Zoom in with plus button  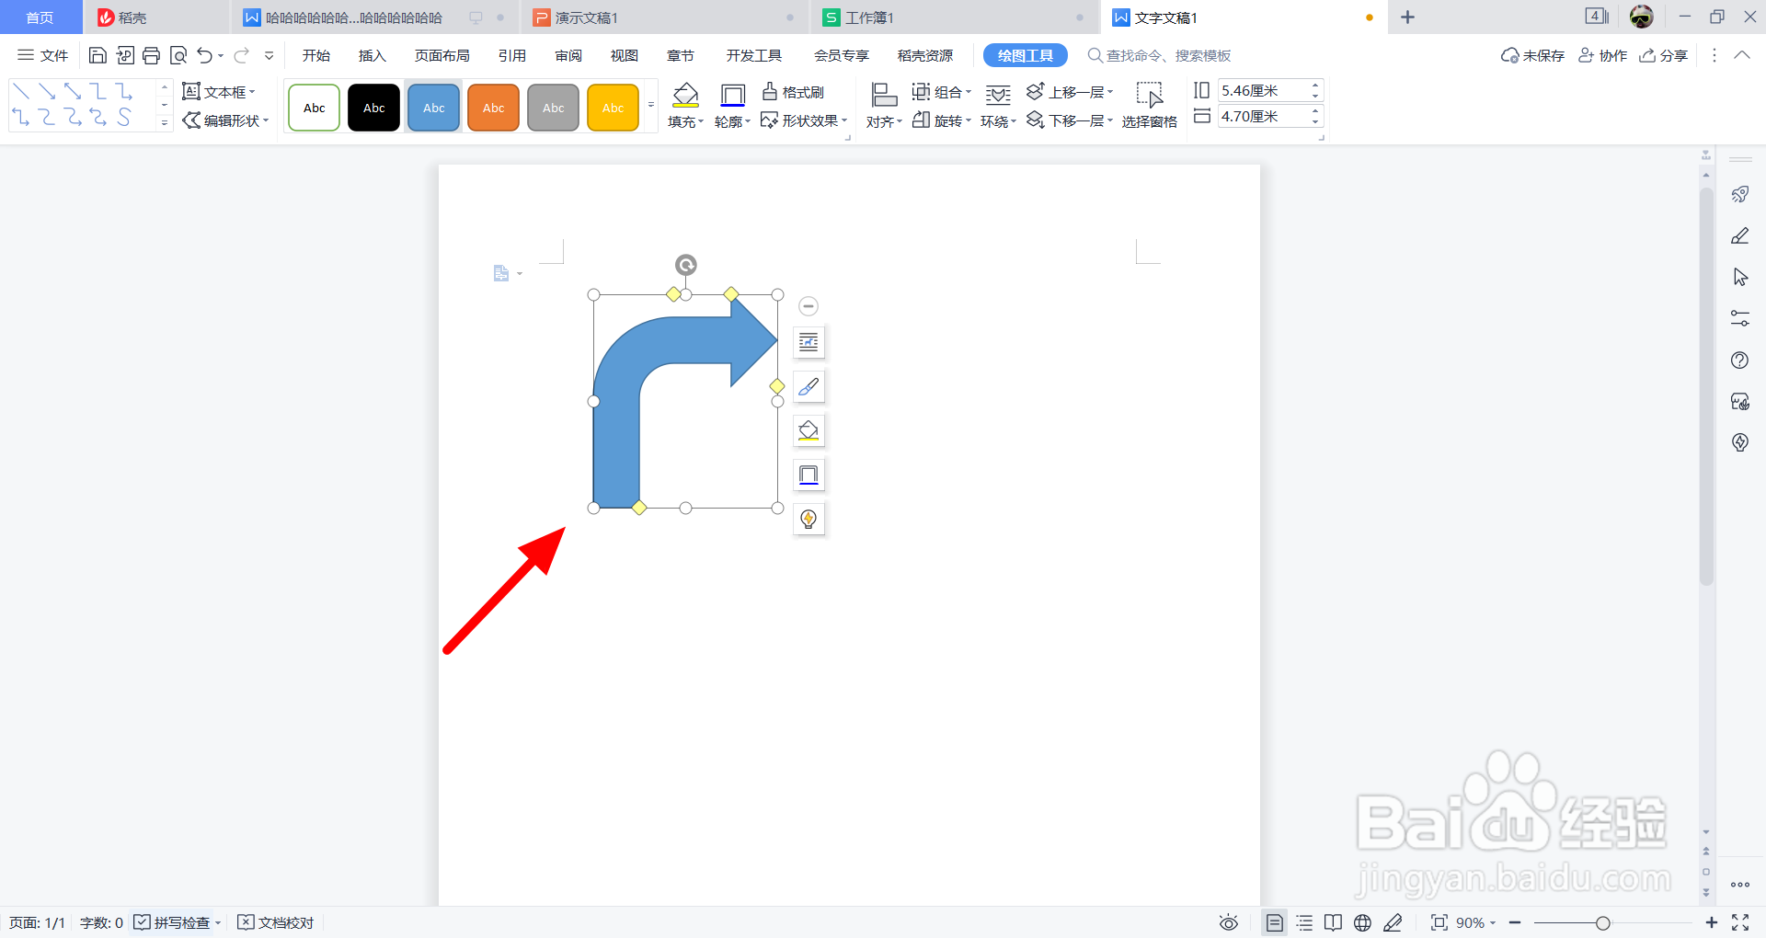point(1712,922)
